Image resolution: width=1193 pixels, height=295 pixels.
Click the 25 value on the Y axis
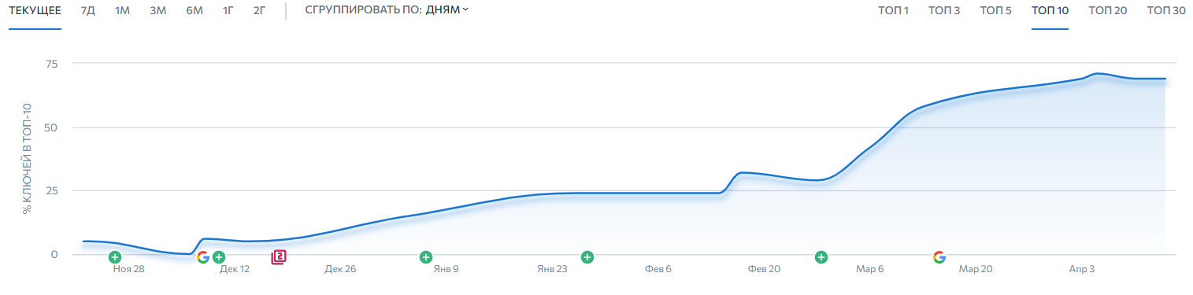click(51, 190)
